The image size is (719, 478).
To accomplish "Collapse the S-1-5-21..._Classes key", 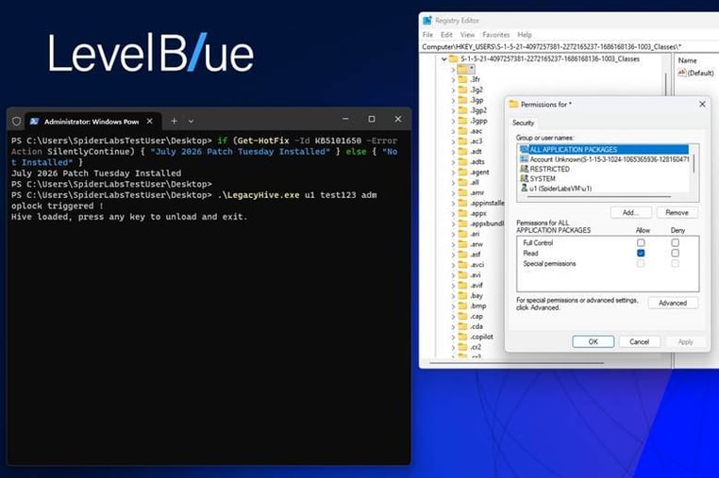I will [443, 59].
